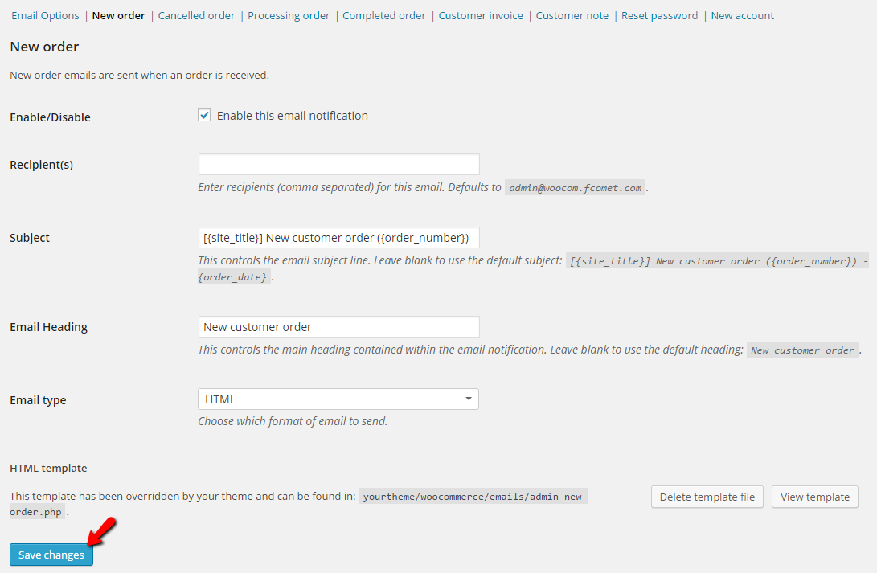Click the Recipient(s) input field

338,164
